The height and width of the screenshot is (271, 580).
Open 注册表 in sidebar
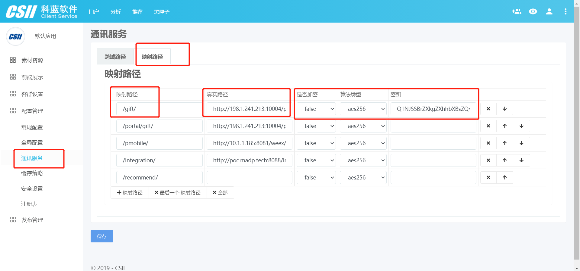click(x=29, y=204)
